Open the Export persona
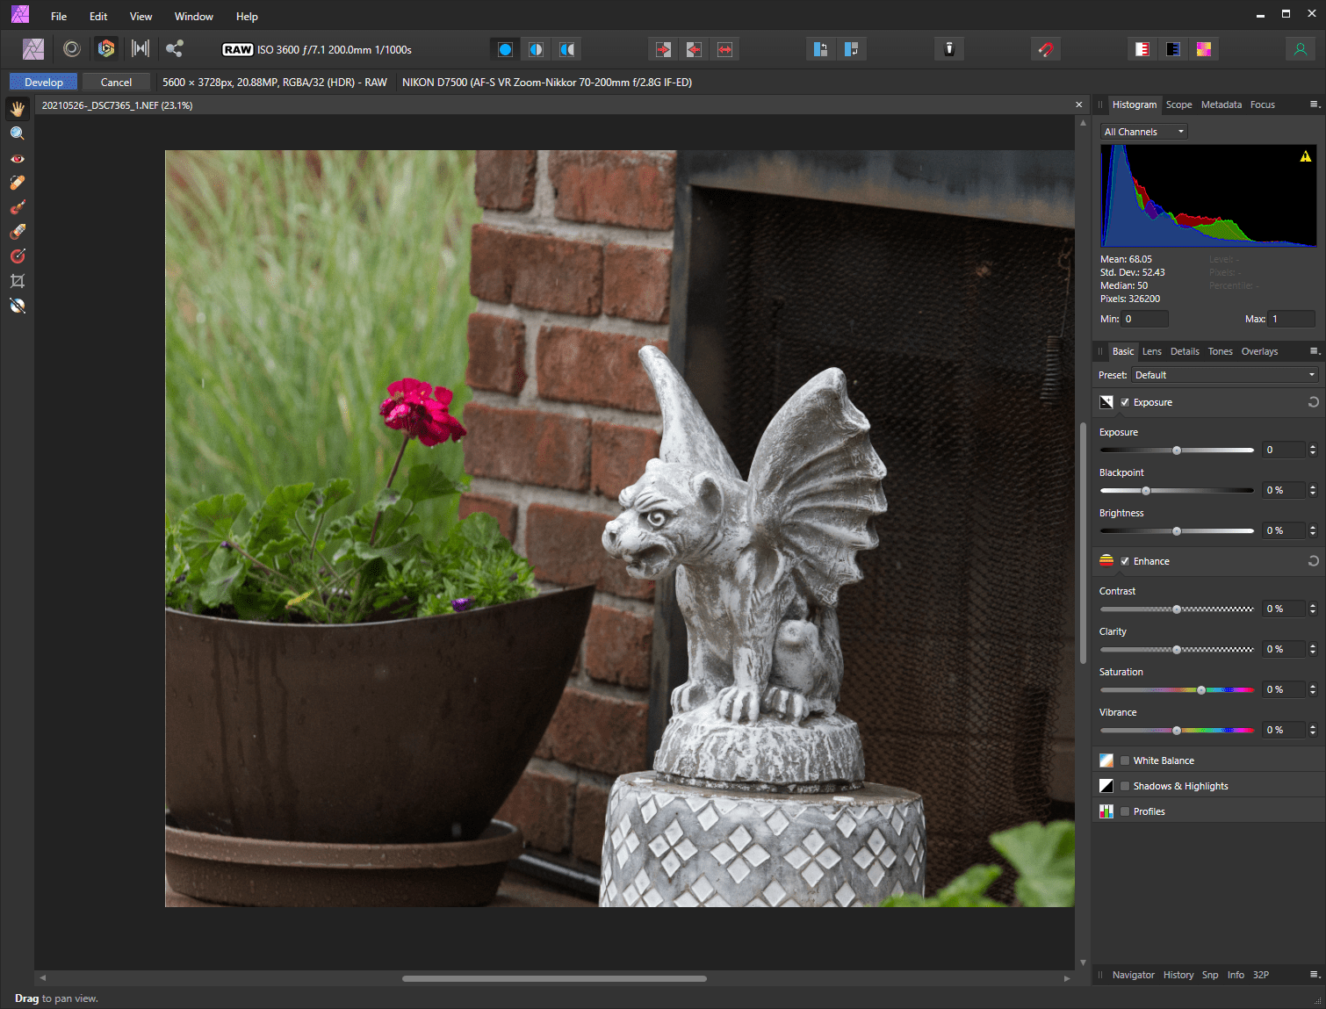Image resolution: width=1326 pixels, height=1009 pixels. [175, 49]
